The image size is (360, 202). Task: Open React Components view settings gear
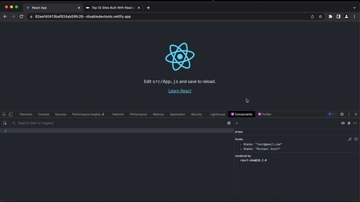pyautogui.click(x=229, y=123)
